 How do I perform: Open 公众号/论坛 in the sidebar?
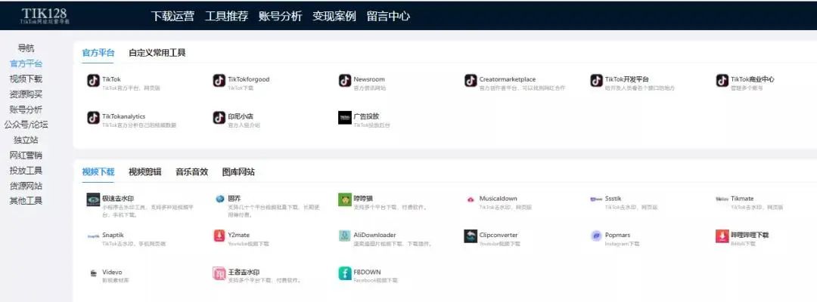(x=26, y=125)
